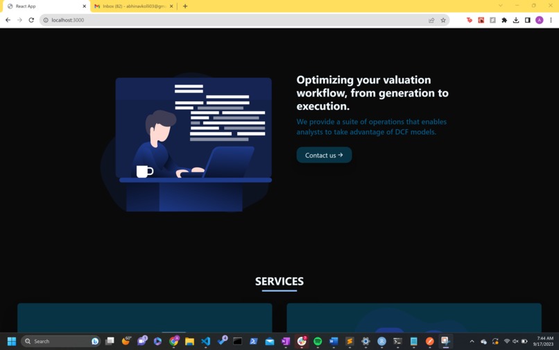
Task: Open the red Tp extension
Action: [x=469, y=20]
